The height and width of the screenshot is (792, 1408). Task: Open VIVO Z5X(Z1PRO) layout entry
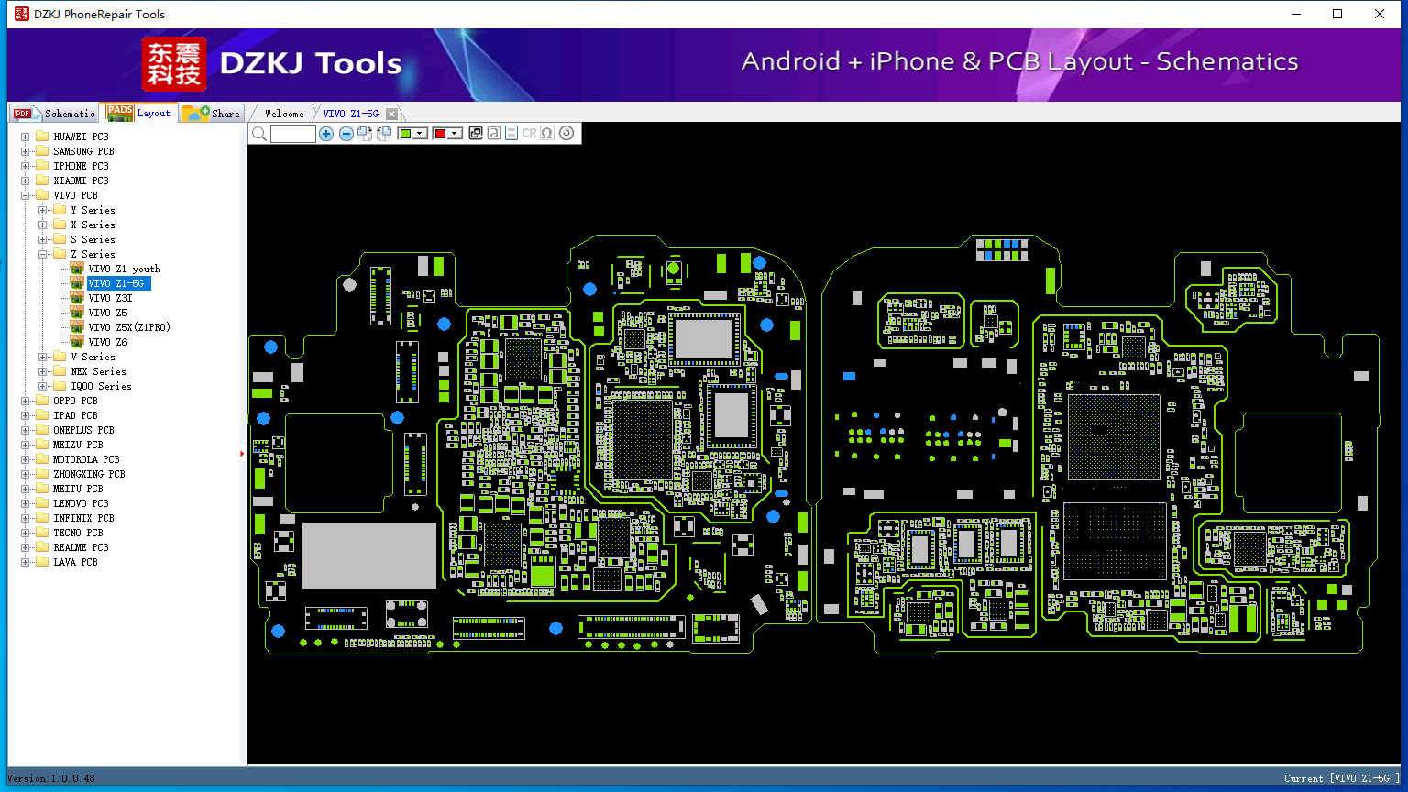(x=129, y=327)
